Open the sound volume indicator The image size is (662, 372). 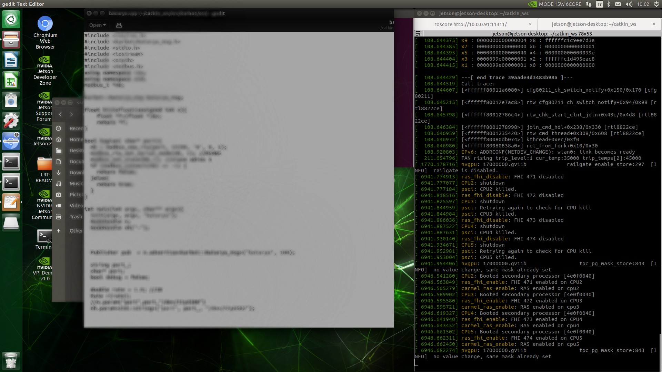[x=629, y=4]
